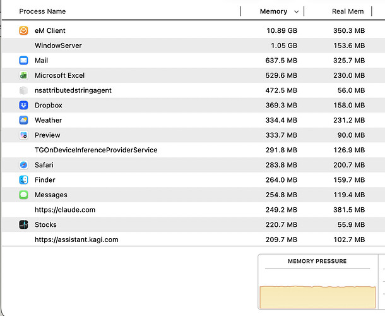Click the 1.05 GB memory value

coord(284,46)
